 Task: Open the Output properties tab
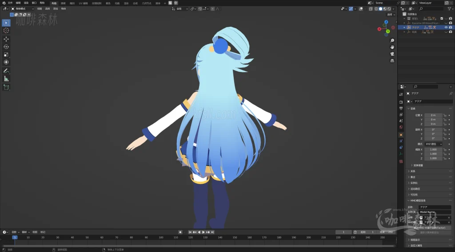click(x=401, y=108)
